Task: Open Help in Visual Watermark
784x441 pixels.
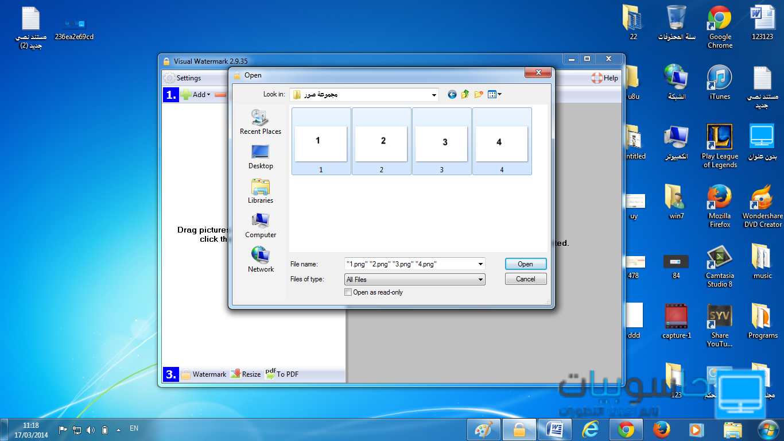Action: tap(605, 78)
